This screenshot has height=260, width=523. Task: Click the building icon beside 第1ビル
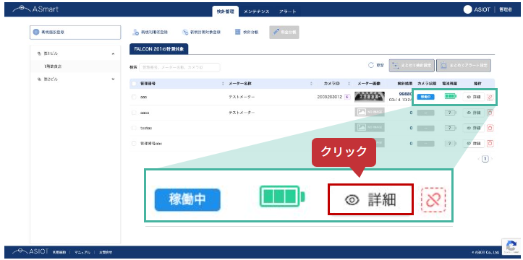[39, 53]
